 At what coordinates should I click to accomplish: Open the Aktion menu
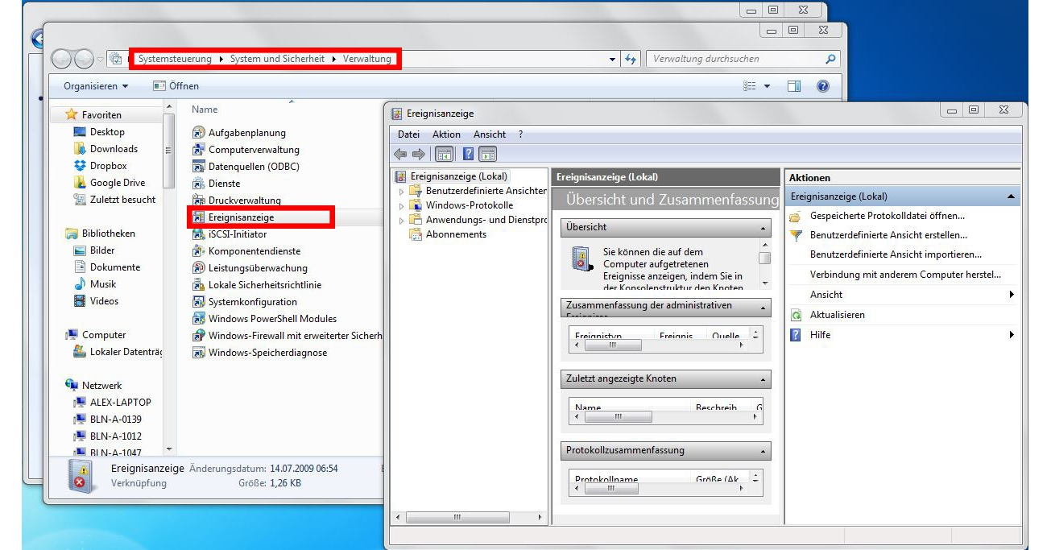coord(446,134)
